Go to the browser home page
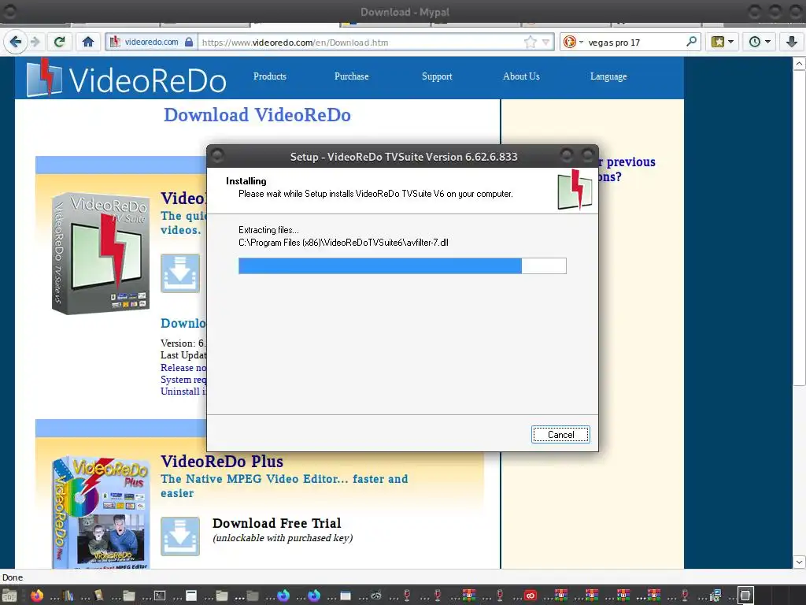This screenshot has height=605, width=806. 88,42
